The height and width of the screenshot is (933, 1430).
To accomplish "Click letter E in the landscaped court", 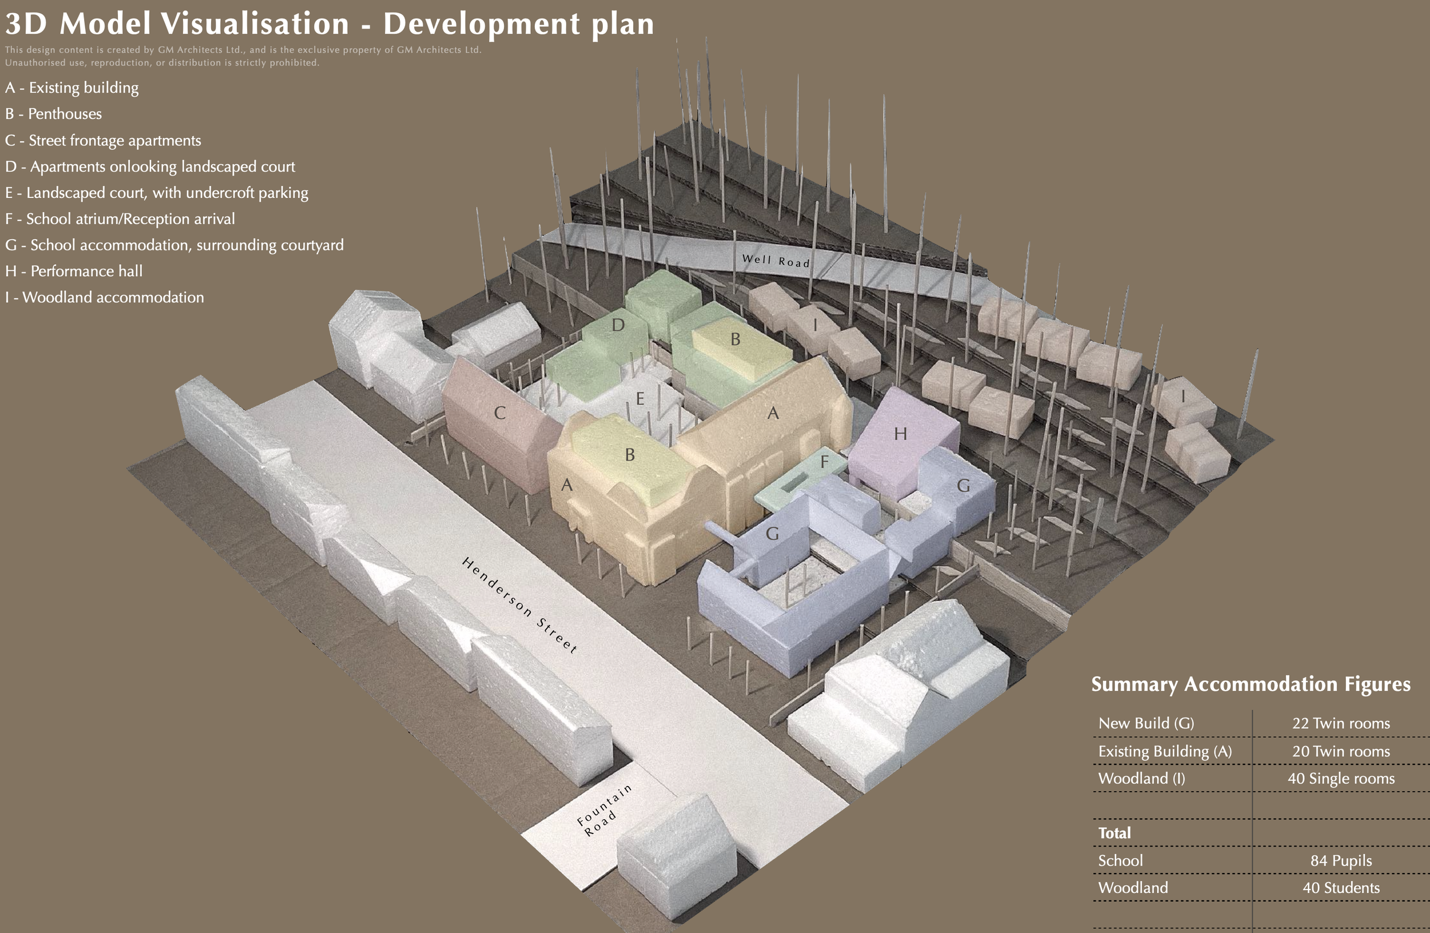I will click(640, 399).
